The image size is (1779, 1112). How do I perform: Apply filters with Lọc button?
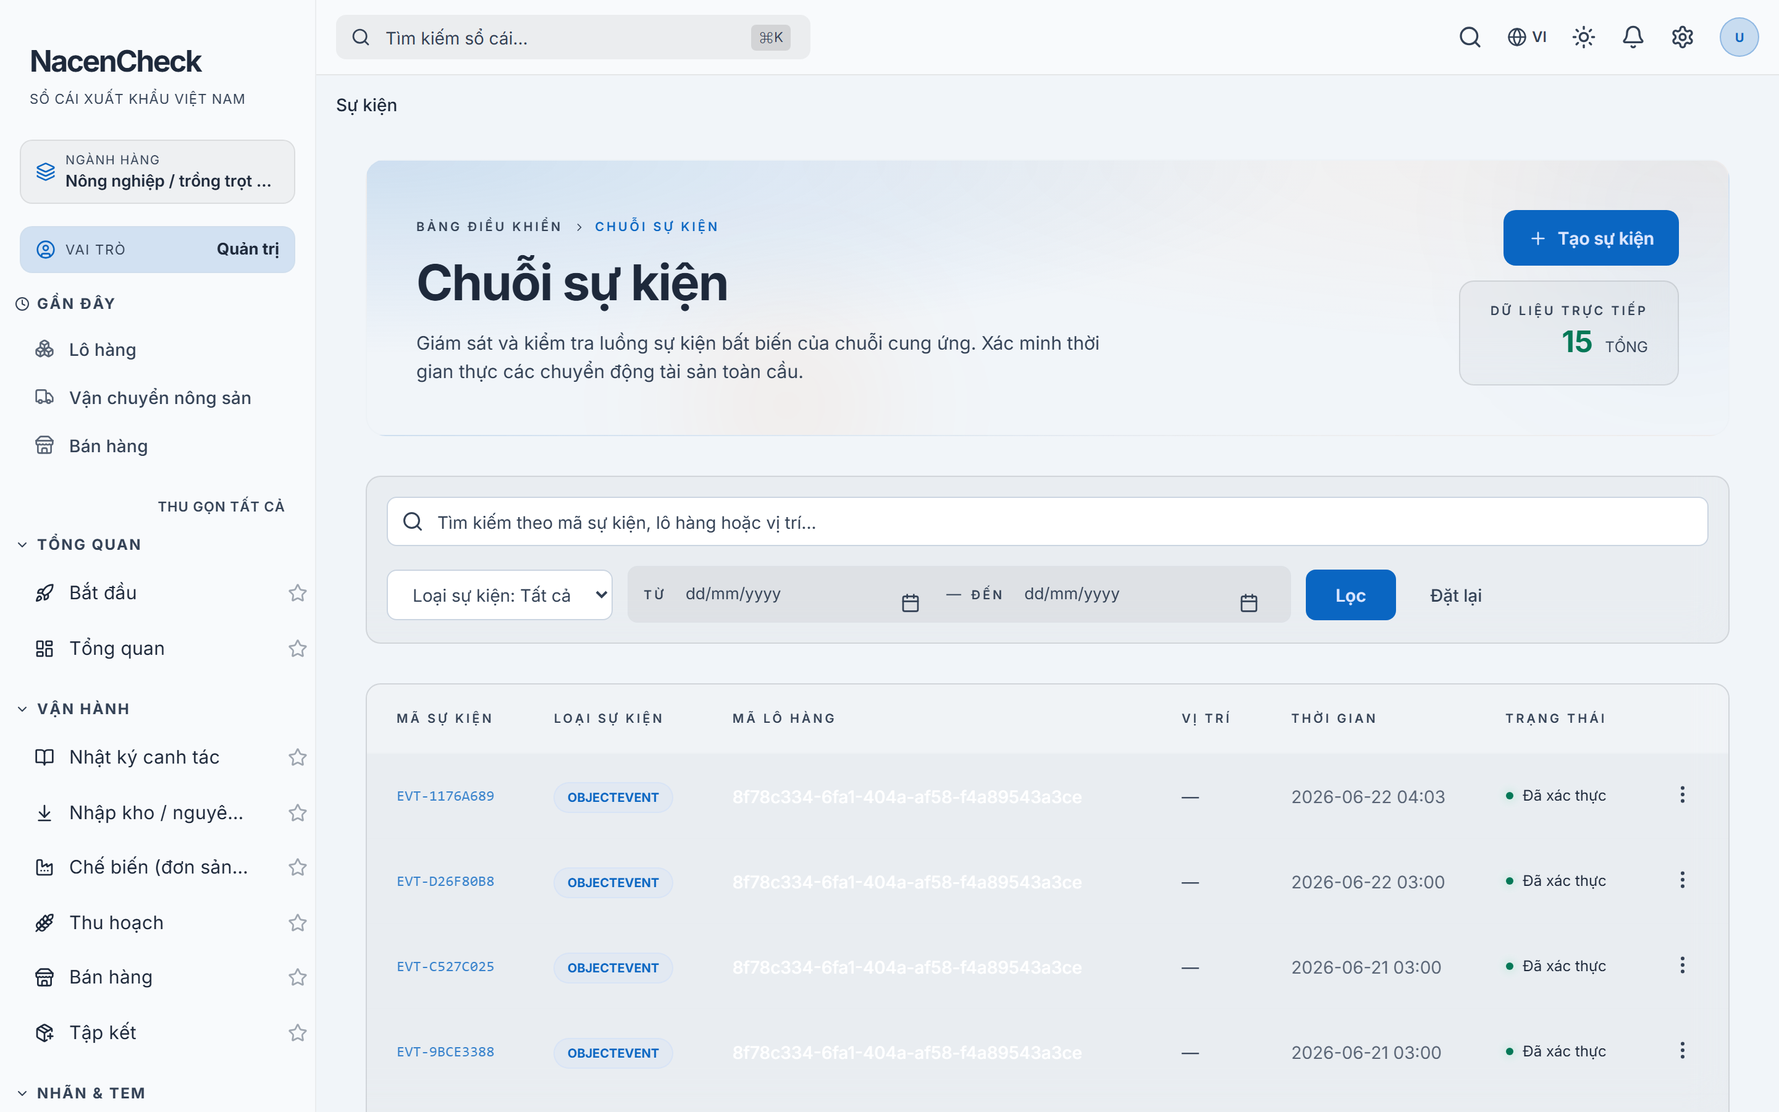(1350, 595)
